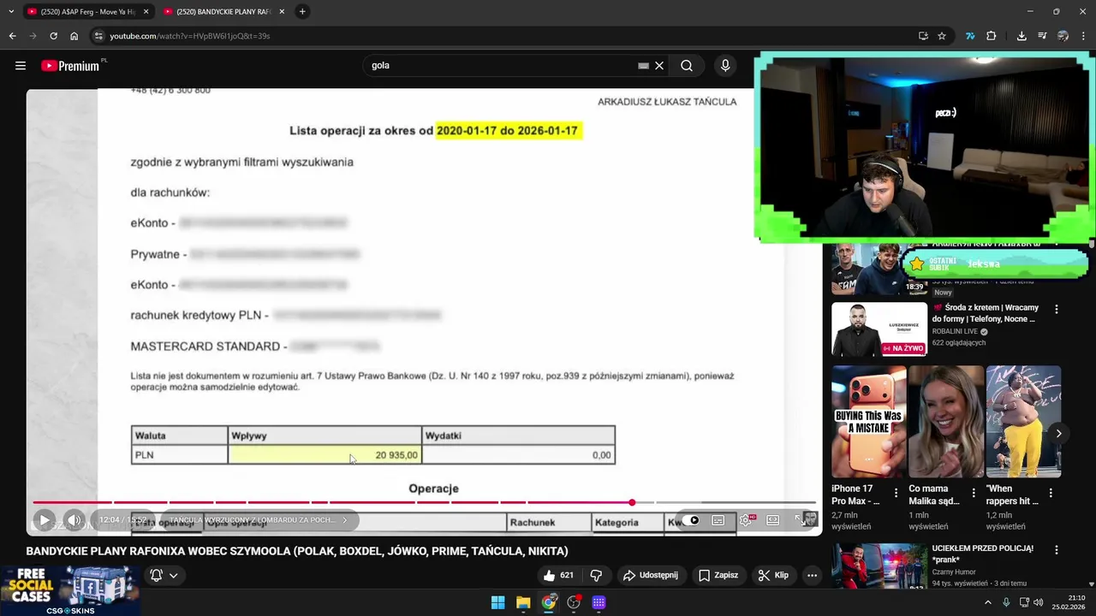This screenshot has width=1096, height=616.
Task: Click the Udostępnij share button
Action: pos(650,575)
